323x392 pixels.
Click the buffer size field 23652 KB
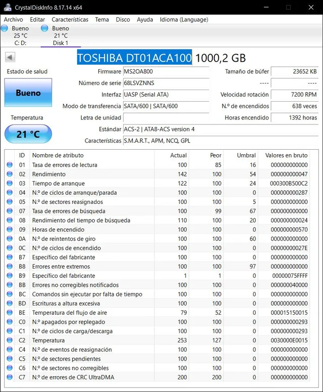click(x=295, y=71)
